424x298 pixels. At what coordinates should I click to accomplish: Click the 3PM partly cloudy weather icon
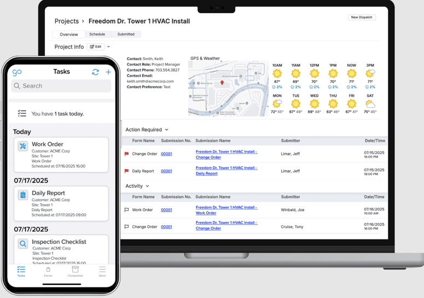pyautogui.click(x=370, y=73)
